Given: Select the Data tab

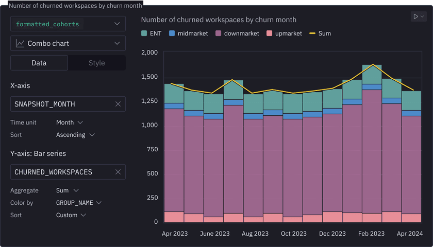Looking at the screenshot, I should pos(39,63).
